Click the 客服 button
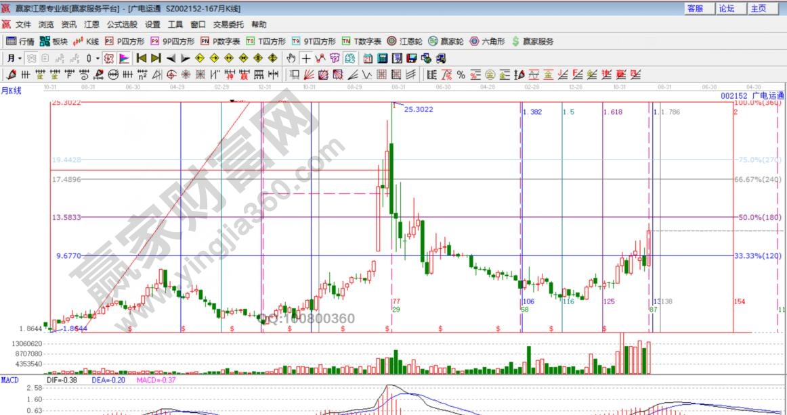Viewport: 787px width, 415px height. (x=696, y=8)
